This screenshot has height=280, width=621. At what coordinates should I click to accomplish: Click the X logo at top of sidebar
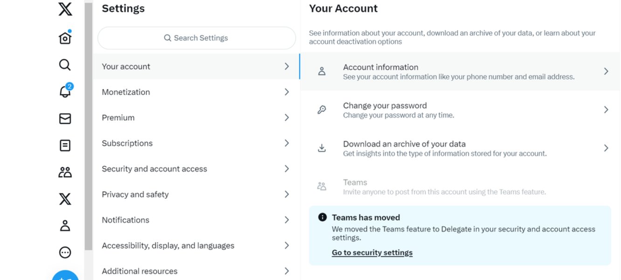coord(65,9)
